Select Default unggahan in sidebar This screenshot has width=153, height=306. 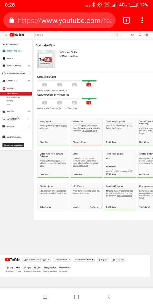pyautogui.click(x=13, y=97)
